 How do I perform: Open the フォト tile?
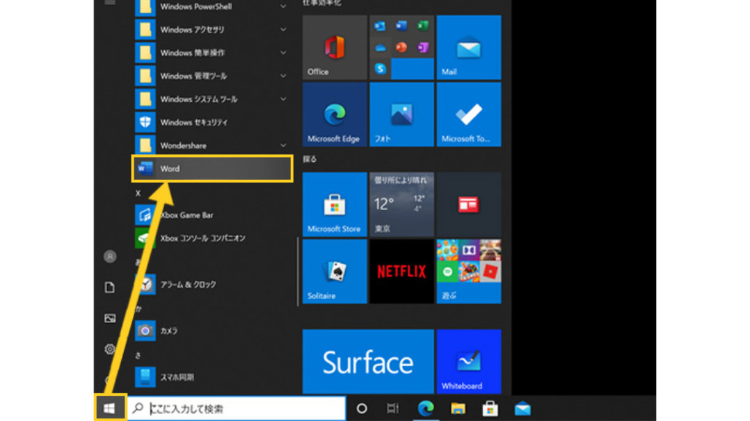tap(402, 114)
